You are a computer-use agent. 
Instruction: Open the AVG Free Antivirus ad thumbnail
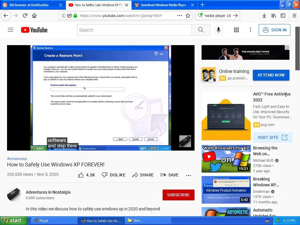pyautogui.click(x=226, y=116)
